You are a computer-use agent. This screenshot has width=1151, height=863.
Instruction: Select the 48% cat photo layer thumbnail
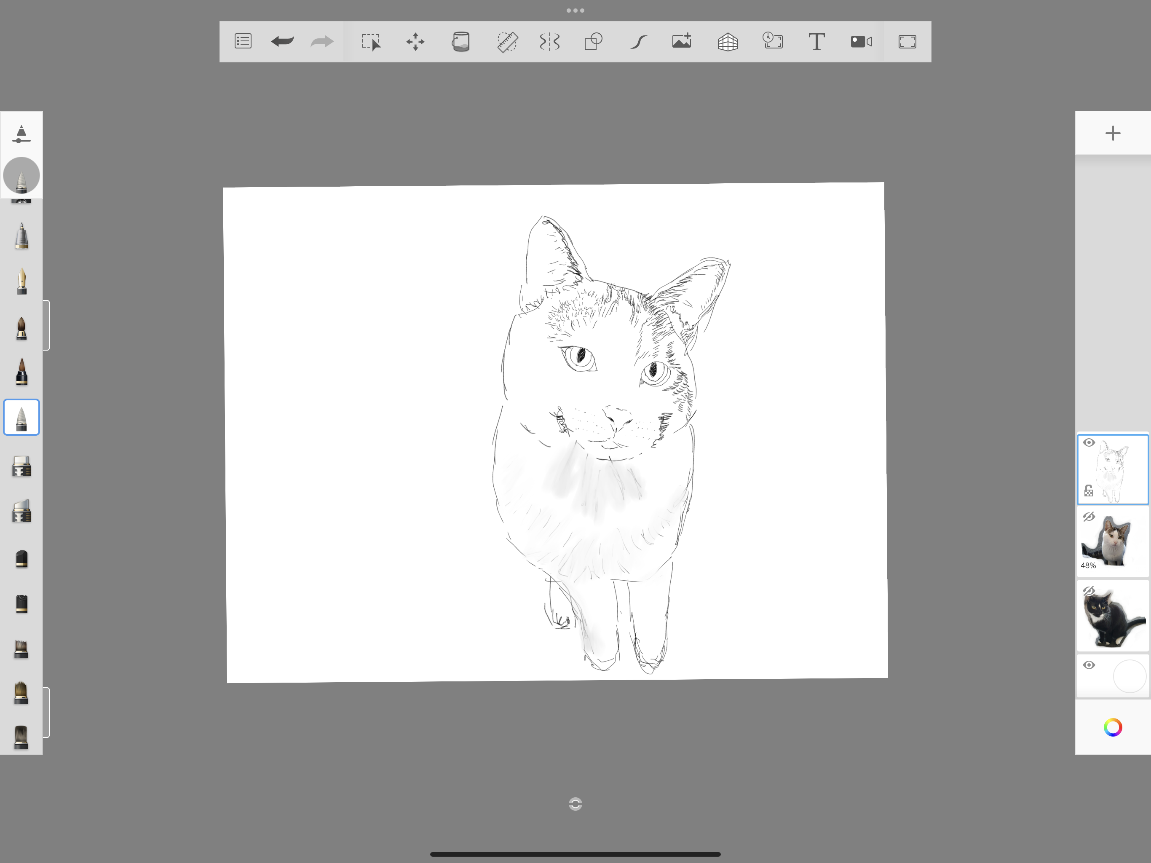coord(1113,541)
